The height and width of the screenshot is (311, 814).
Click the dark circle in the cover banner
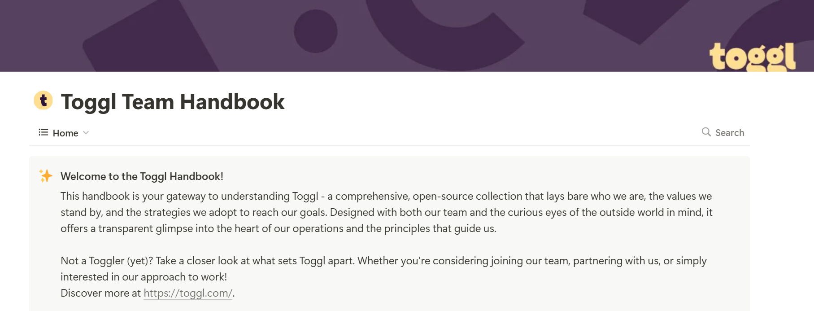point(316,31)
